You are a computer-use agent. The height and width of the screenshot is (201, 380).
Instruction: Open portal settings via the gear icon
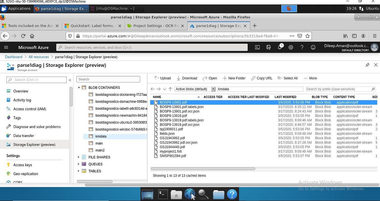click(x=291, y=47)
